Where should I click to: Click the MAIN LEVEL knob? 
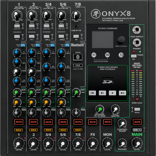point(137,144)
